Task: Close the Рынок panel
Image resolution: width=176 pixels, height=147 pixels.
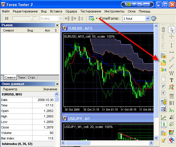Action: 57,25
